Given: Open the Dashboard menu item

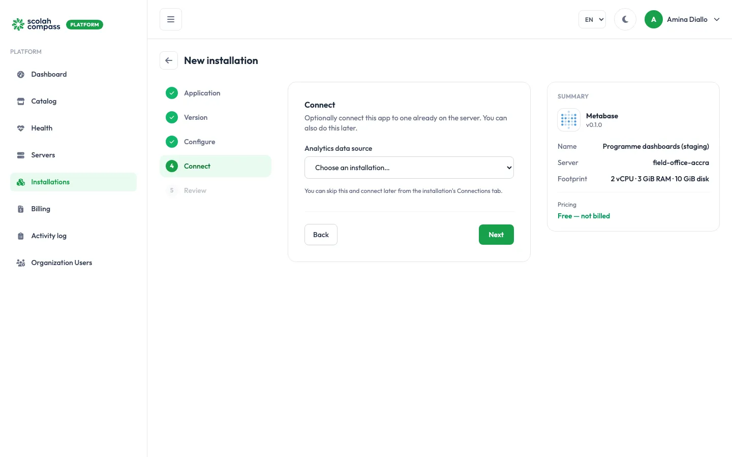Looking at the screenshot, I should (x=73, y=74).
